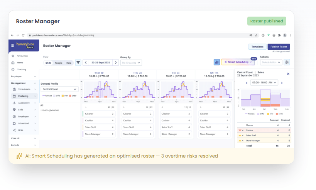Switch the view to Role

tap(69, 63)
